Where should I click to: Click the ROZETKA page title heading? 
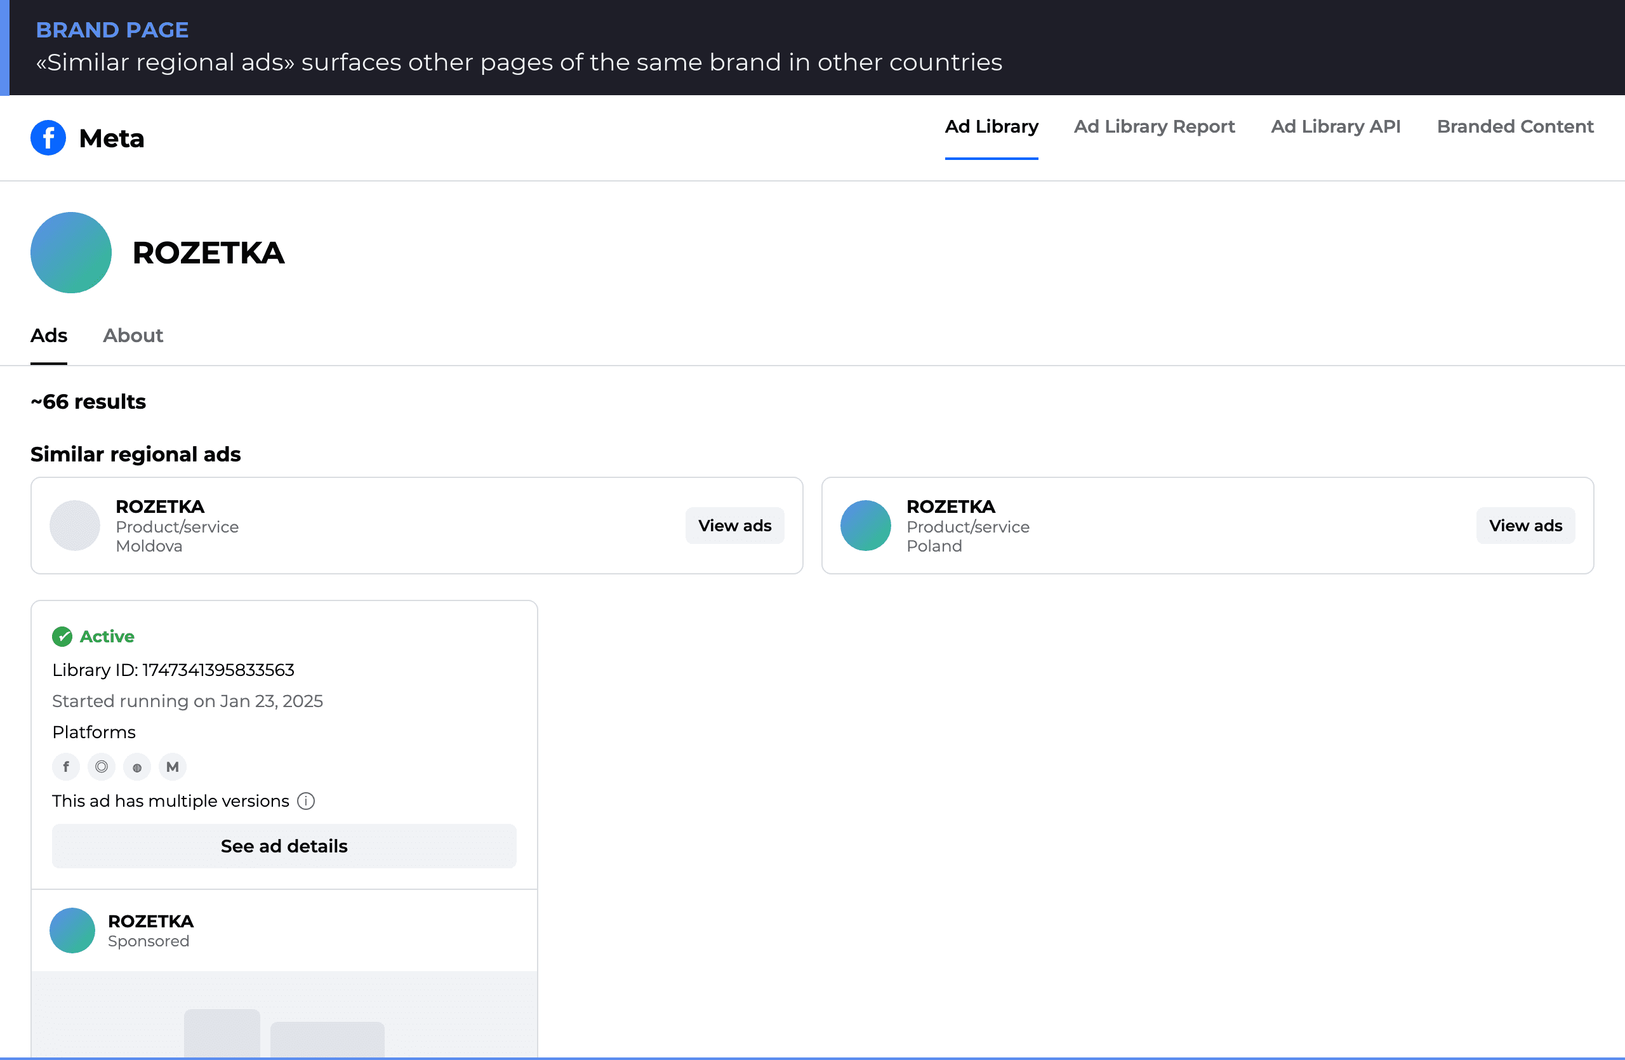[x=208, y=253]
